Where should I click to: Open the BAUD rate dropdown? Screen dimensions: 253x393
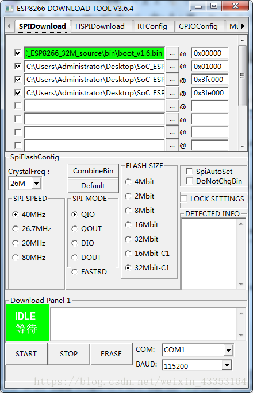coord(227,365)
